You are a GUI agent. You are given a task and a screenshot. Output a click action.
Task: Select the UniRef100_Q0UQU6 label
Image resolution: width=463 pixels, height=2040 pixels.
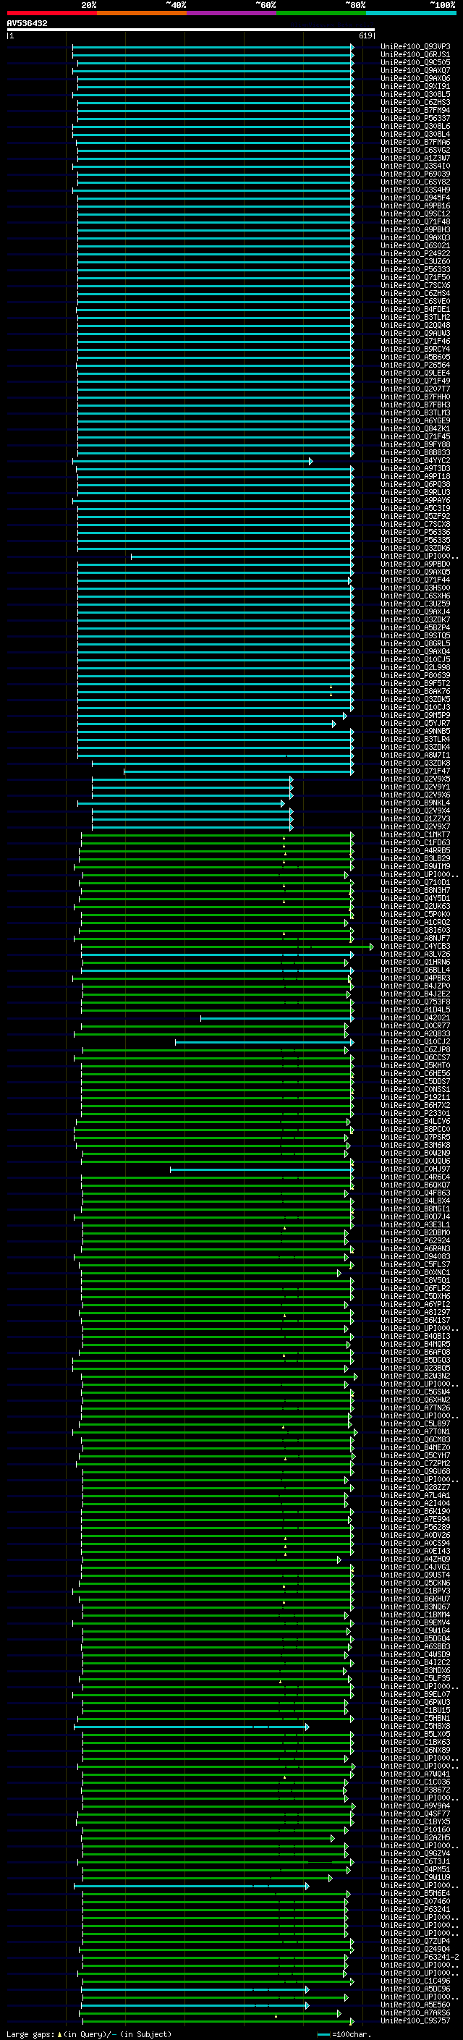point(415,1161)
